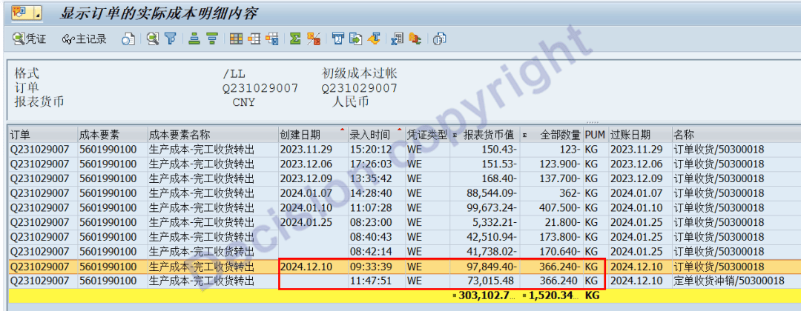Click the total 303,102.7 in the sum row

(x=487, y=296)
